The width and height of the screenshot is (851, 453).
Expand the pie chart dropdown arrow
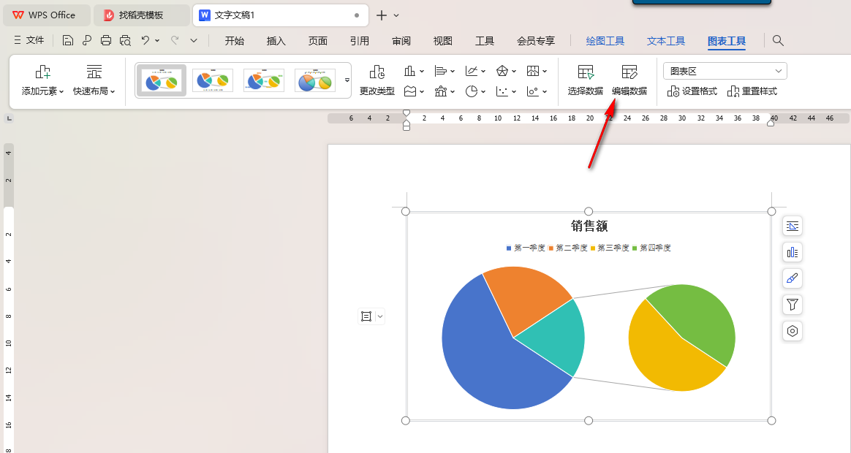tap(483, 91)
